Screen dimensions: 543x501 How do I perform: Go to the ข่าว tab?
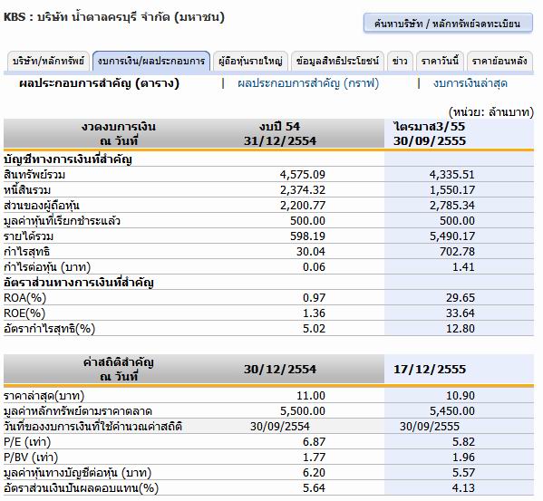click(x=400, y=62)
